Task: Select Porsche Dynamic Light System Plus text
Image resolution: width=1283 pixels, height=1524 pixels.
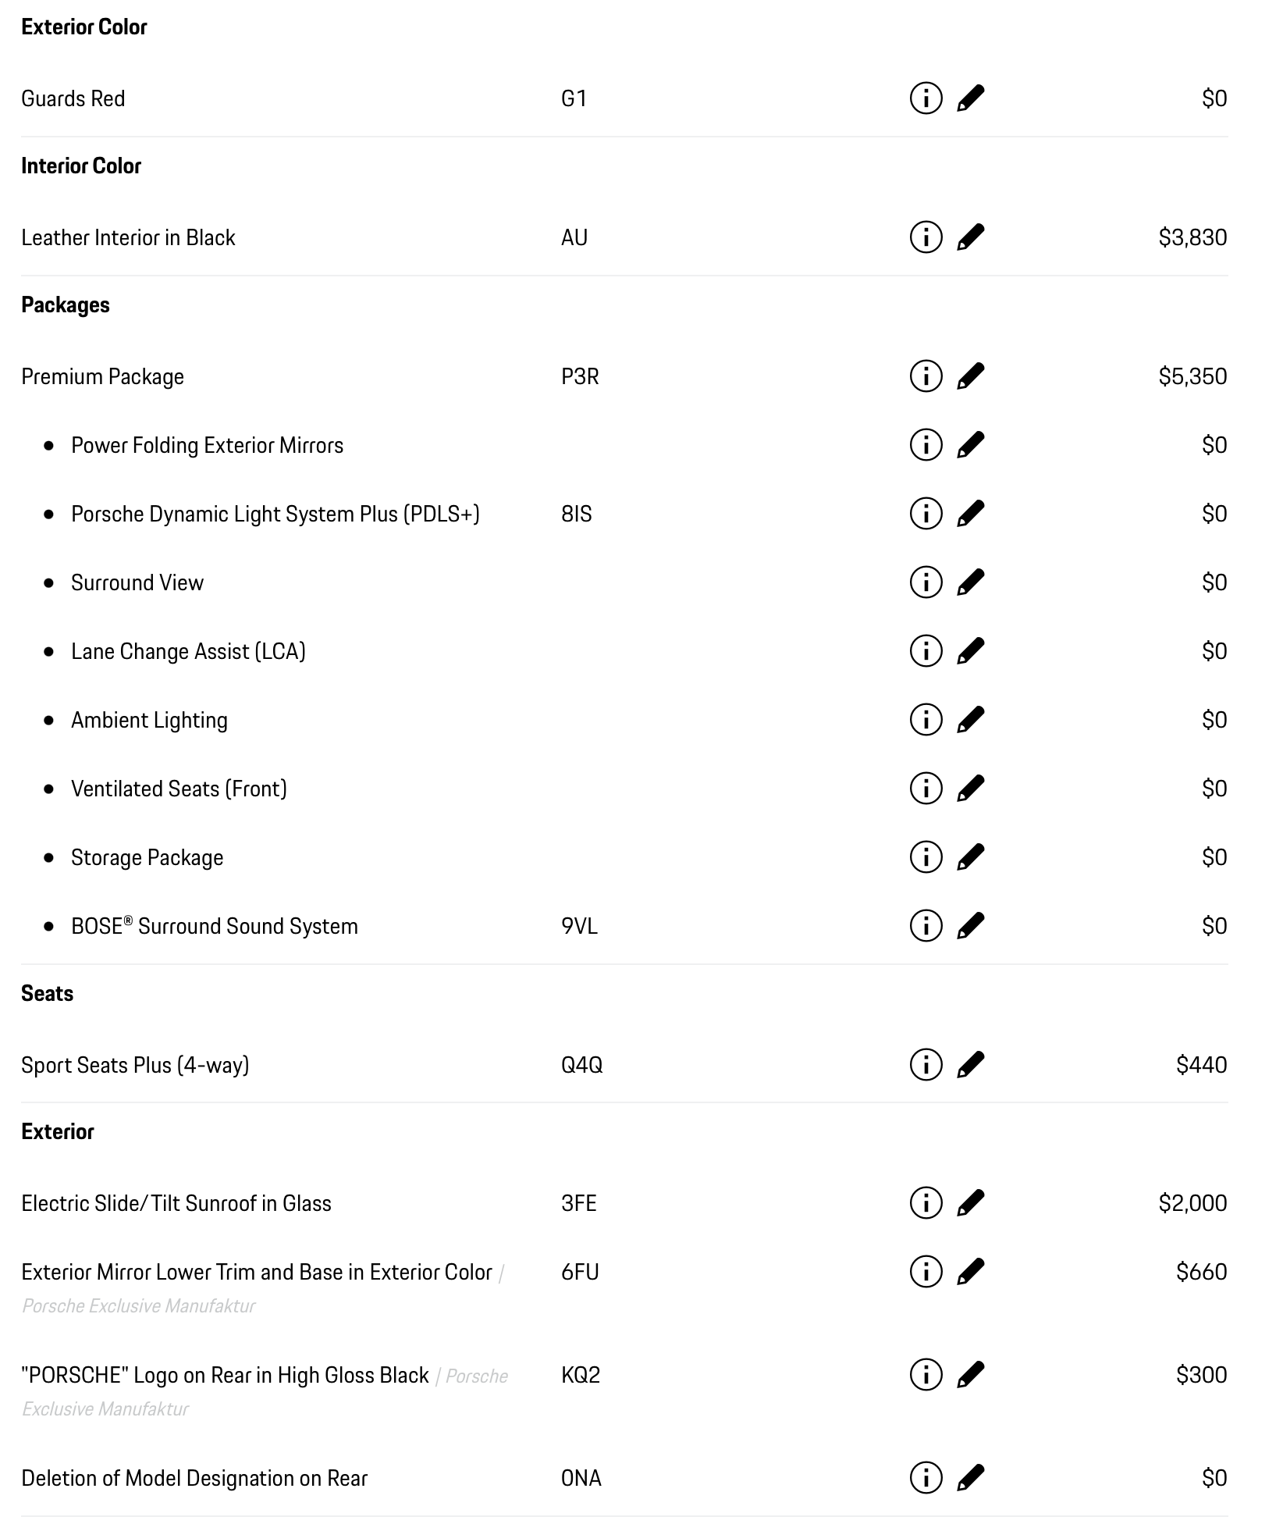Action: [275, 514]
